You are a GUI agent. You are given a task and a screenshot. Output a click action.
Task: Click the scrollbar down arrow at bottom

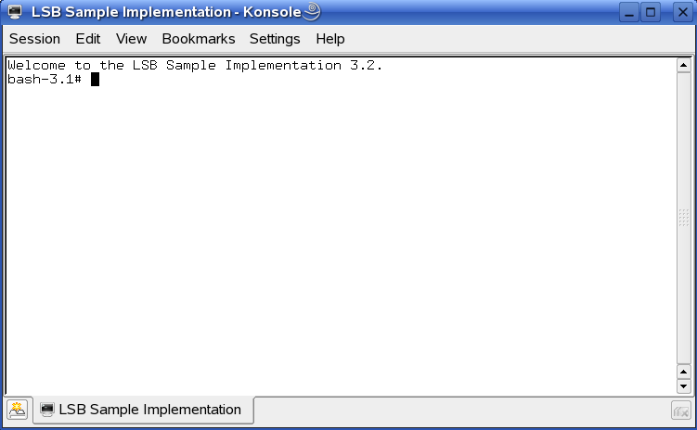(x=684, y=386)
